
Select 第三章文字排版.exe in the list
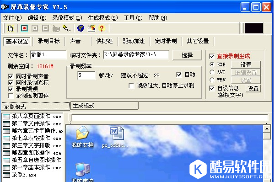pos(32,145)
